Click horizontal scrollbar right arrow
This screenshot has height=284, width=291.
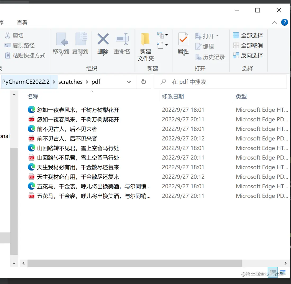click(x=285, y=263)
